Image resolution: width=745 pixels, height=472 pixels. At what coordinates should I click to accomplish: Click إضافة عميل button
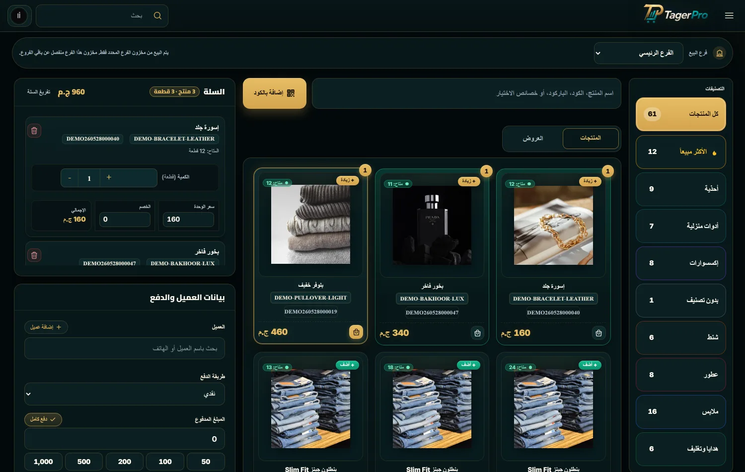(x=46, y=327)
